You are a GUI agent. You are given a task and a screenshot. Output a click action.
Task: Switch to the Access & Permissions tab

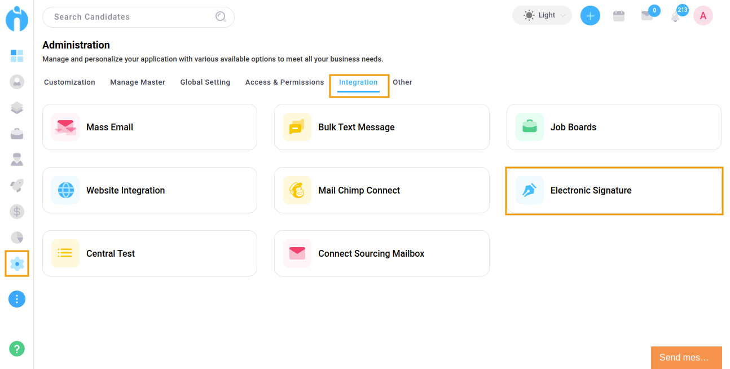tap(284, 82)
